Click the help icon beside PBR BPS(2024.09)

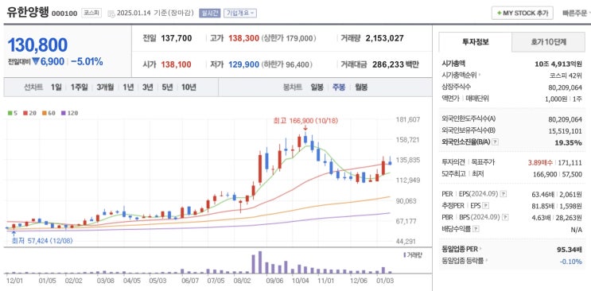[504, 217]
